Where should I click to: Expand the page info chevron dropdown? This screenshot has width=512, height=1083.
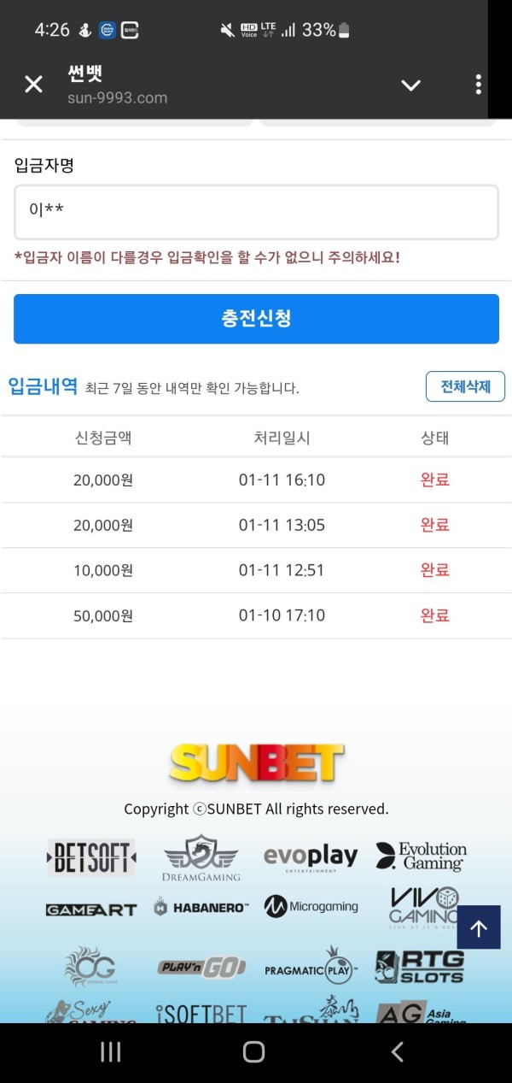[411, 85]
